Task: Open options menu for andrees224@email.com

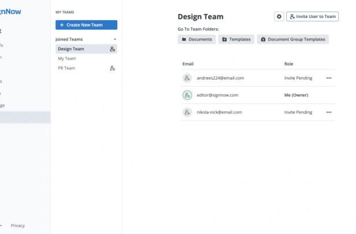Action: 329,78
